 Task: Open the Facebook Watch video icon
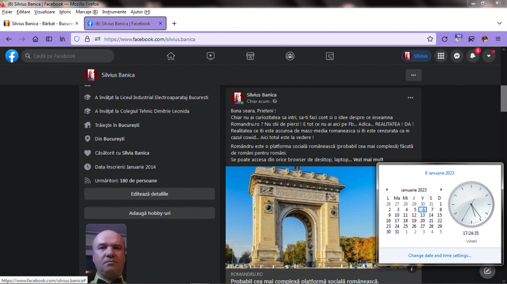click(x=210, y=56)
